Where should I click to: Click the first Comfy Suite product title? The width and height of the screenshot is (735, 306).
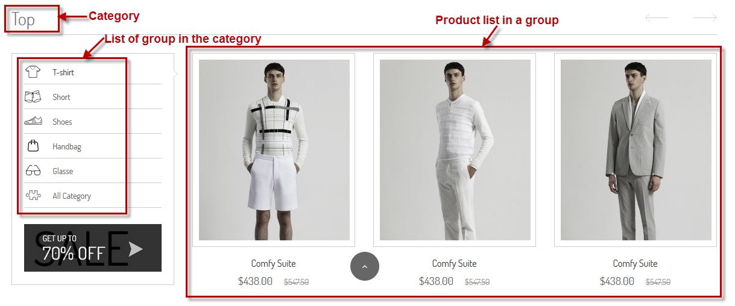(x=274, y=263)
